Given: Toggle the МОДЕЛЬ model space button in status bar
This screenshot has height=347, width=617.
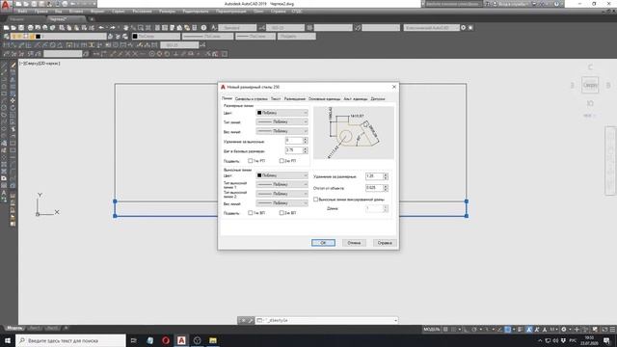Looking at the screenshot, I should tap(432, 330).
